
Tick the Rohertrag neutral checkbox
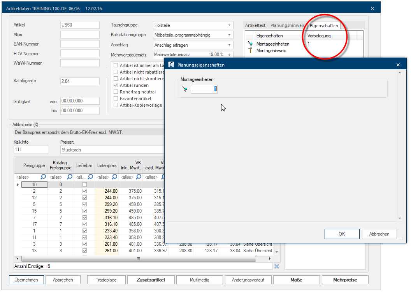(116, 92)
